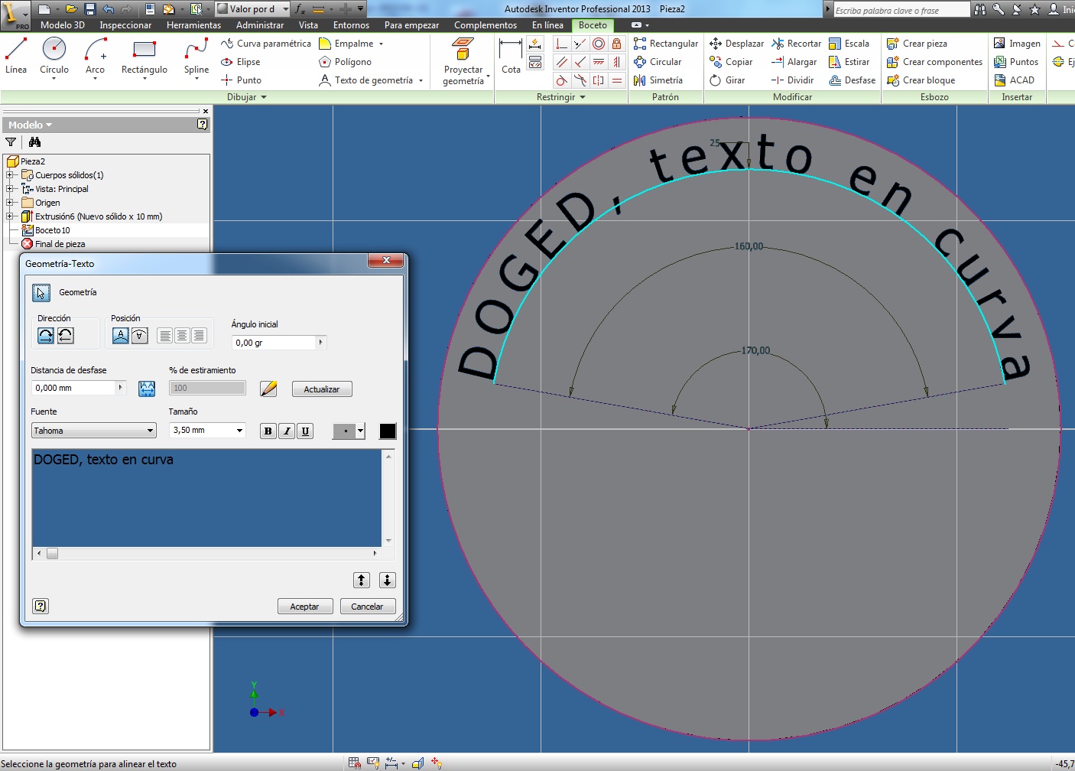
Task: Click filter funnel icon in Modelo panel
Action: (x=11, y=142)
